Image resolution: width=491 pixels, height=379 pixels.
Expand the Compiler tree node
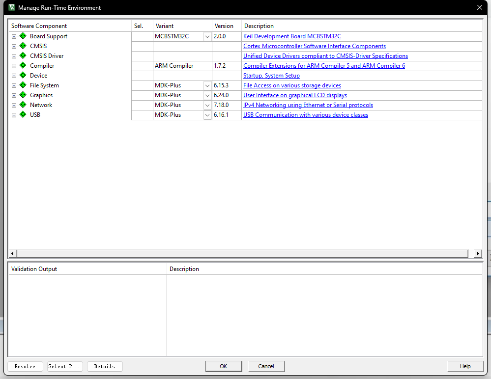(14, 66)
